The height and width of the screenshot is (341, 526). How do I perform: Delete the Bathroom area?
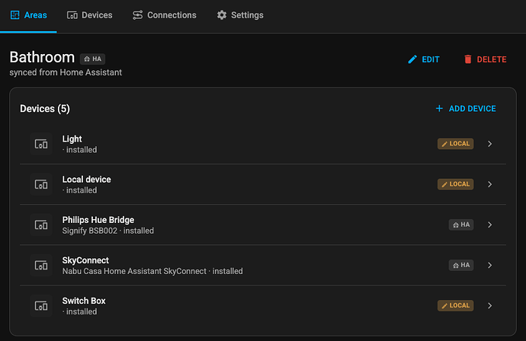click(485, 59)
